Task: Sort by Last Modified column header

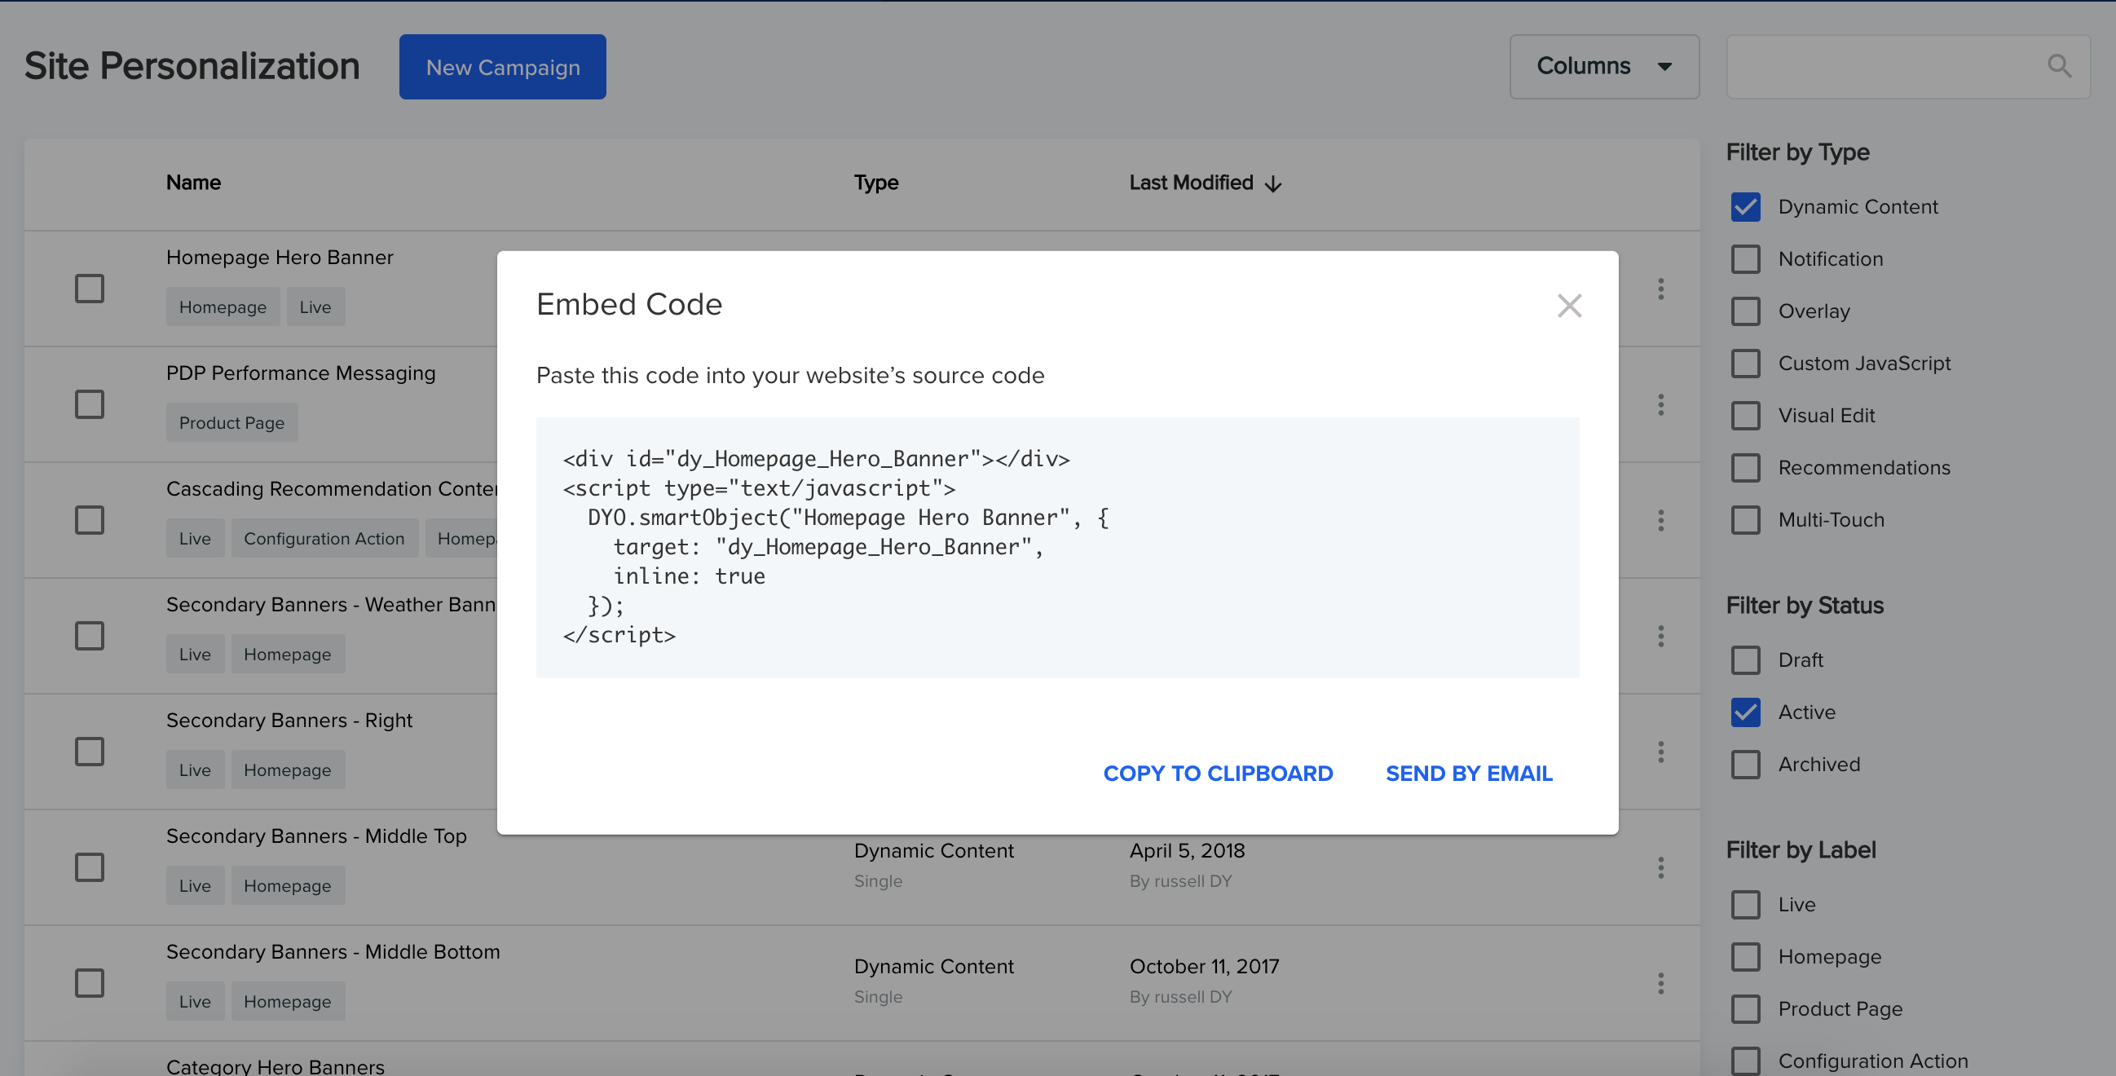Action: (1190, 183)
